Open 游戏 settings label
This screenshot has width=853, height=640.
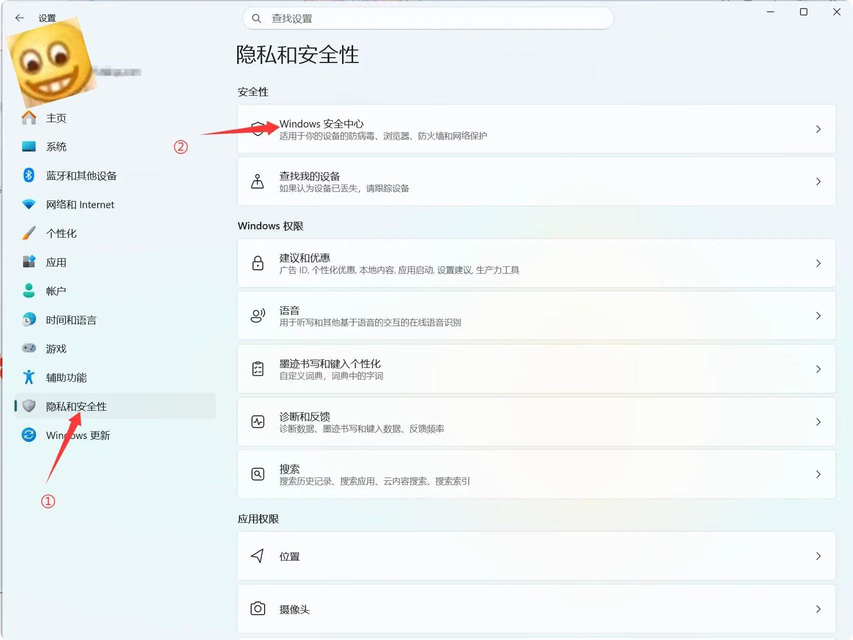[56, 349]
